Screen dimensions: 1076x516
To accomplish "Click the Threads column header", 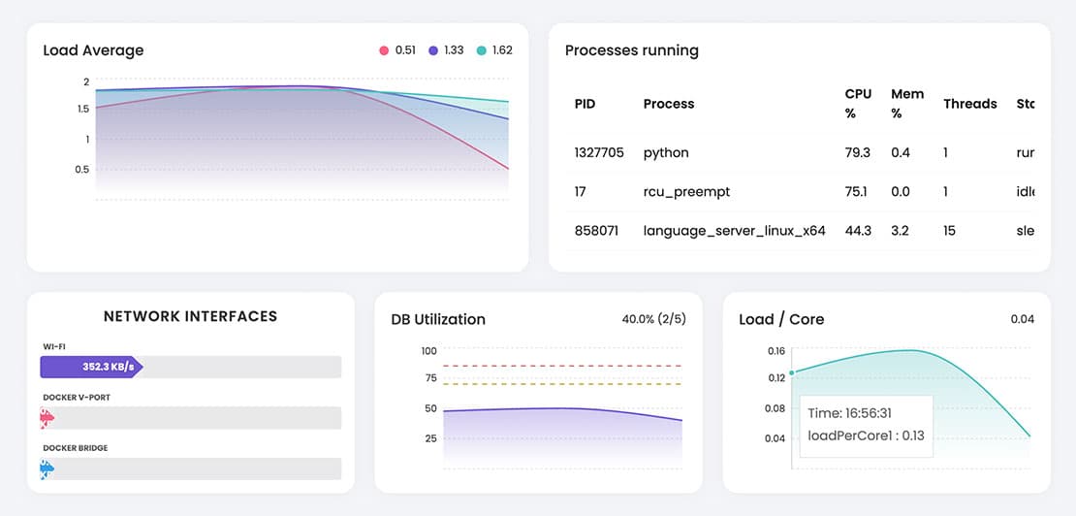I will click(x=969, y=104).
